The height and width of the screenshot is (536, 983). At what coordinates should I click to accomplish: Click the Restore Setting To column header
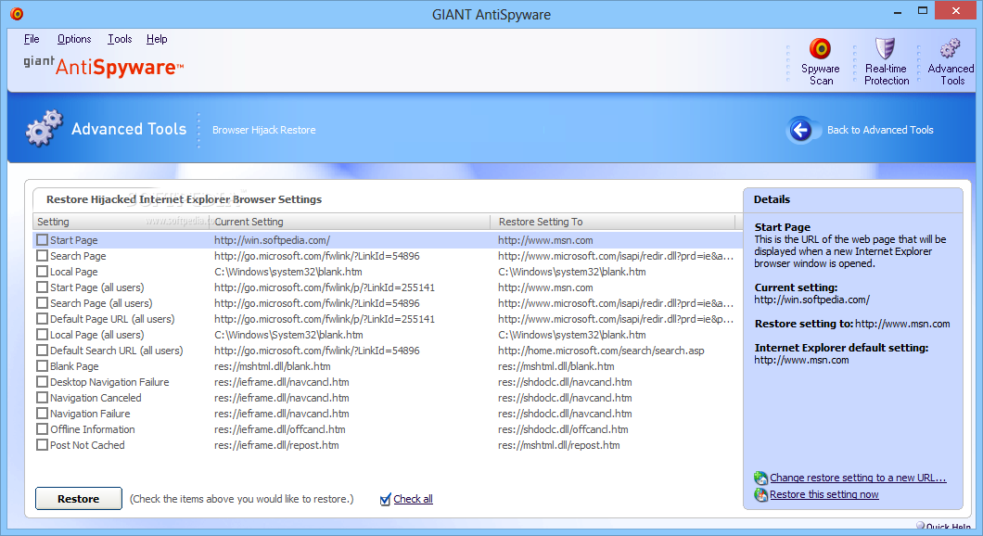612,222
